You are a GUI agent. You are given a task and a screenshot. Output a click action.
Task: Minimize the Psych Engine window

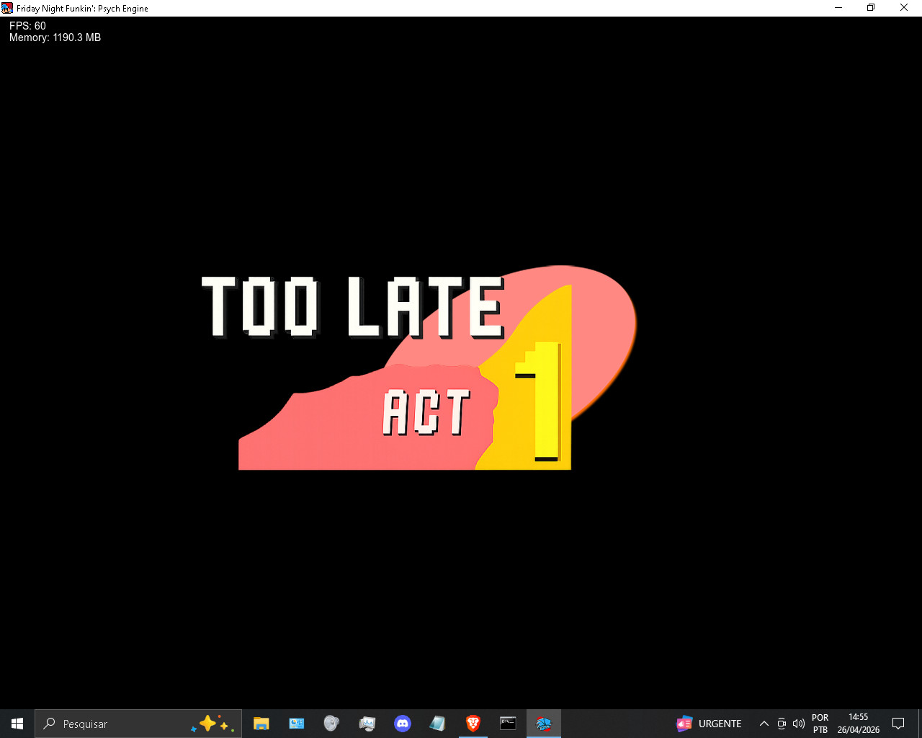click(x=838, y=8)
